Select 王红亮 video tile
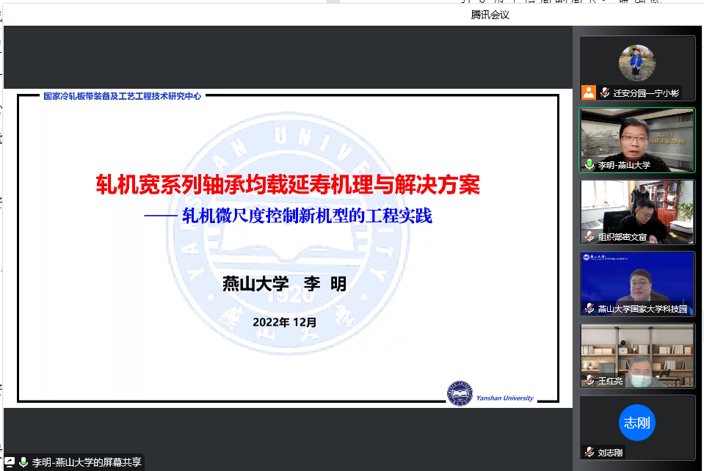 [637, 356]
